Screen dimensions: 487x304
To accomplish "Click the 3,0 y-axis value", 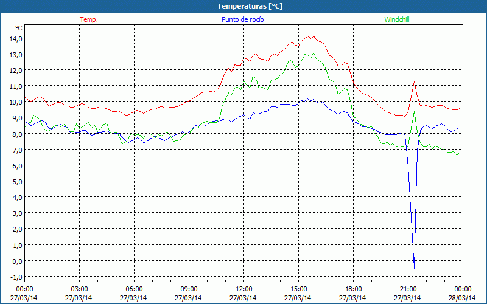I will pyautogui.click(x=18, y=213).
